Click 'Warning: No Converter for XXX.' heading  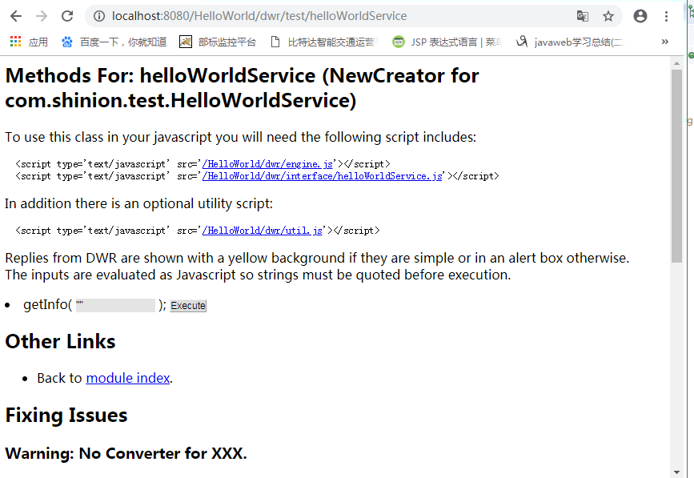(x=126, y=453)
